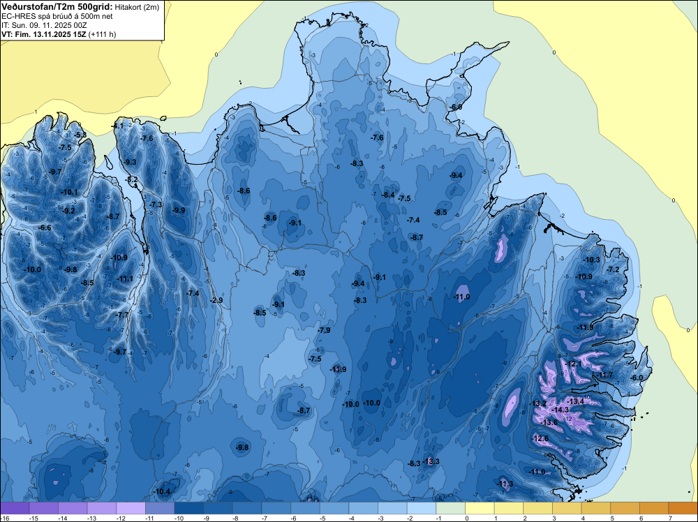Screen dimensions: 698x522
Task: Click the '-10' tick label on the legend
Action: tap(179, 518)
